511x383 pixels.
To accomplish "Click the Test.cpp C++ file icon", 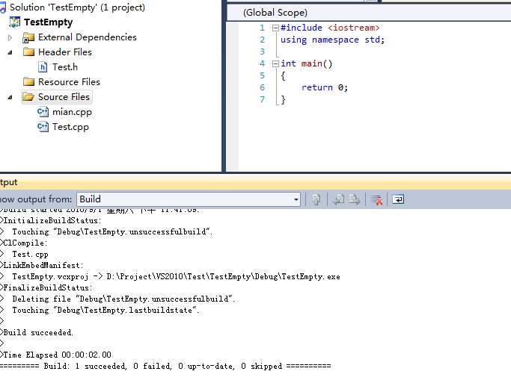I will pos(43,127).
